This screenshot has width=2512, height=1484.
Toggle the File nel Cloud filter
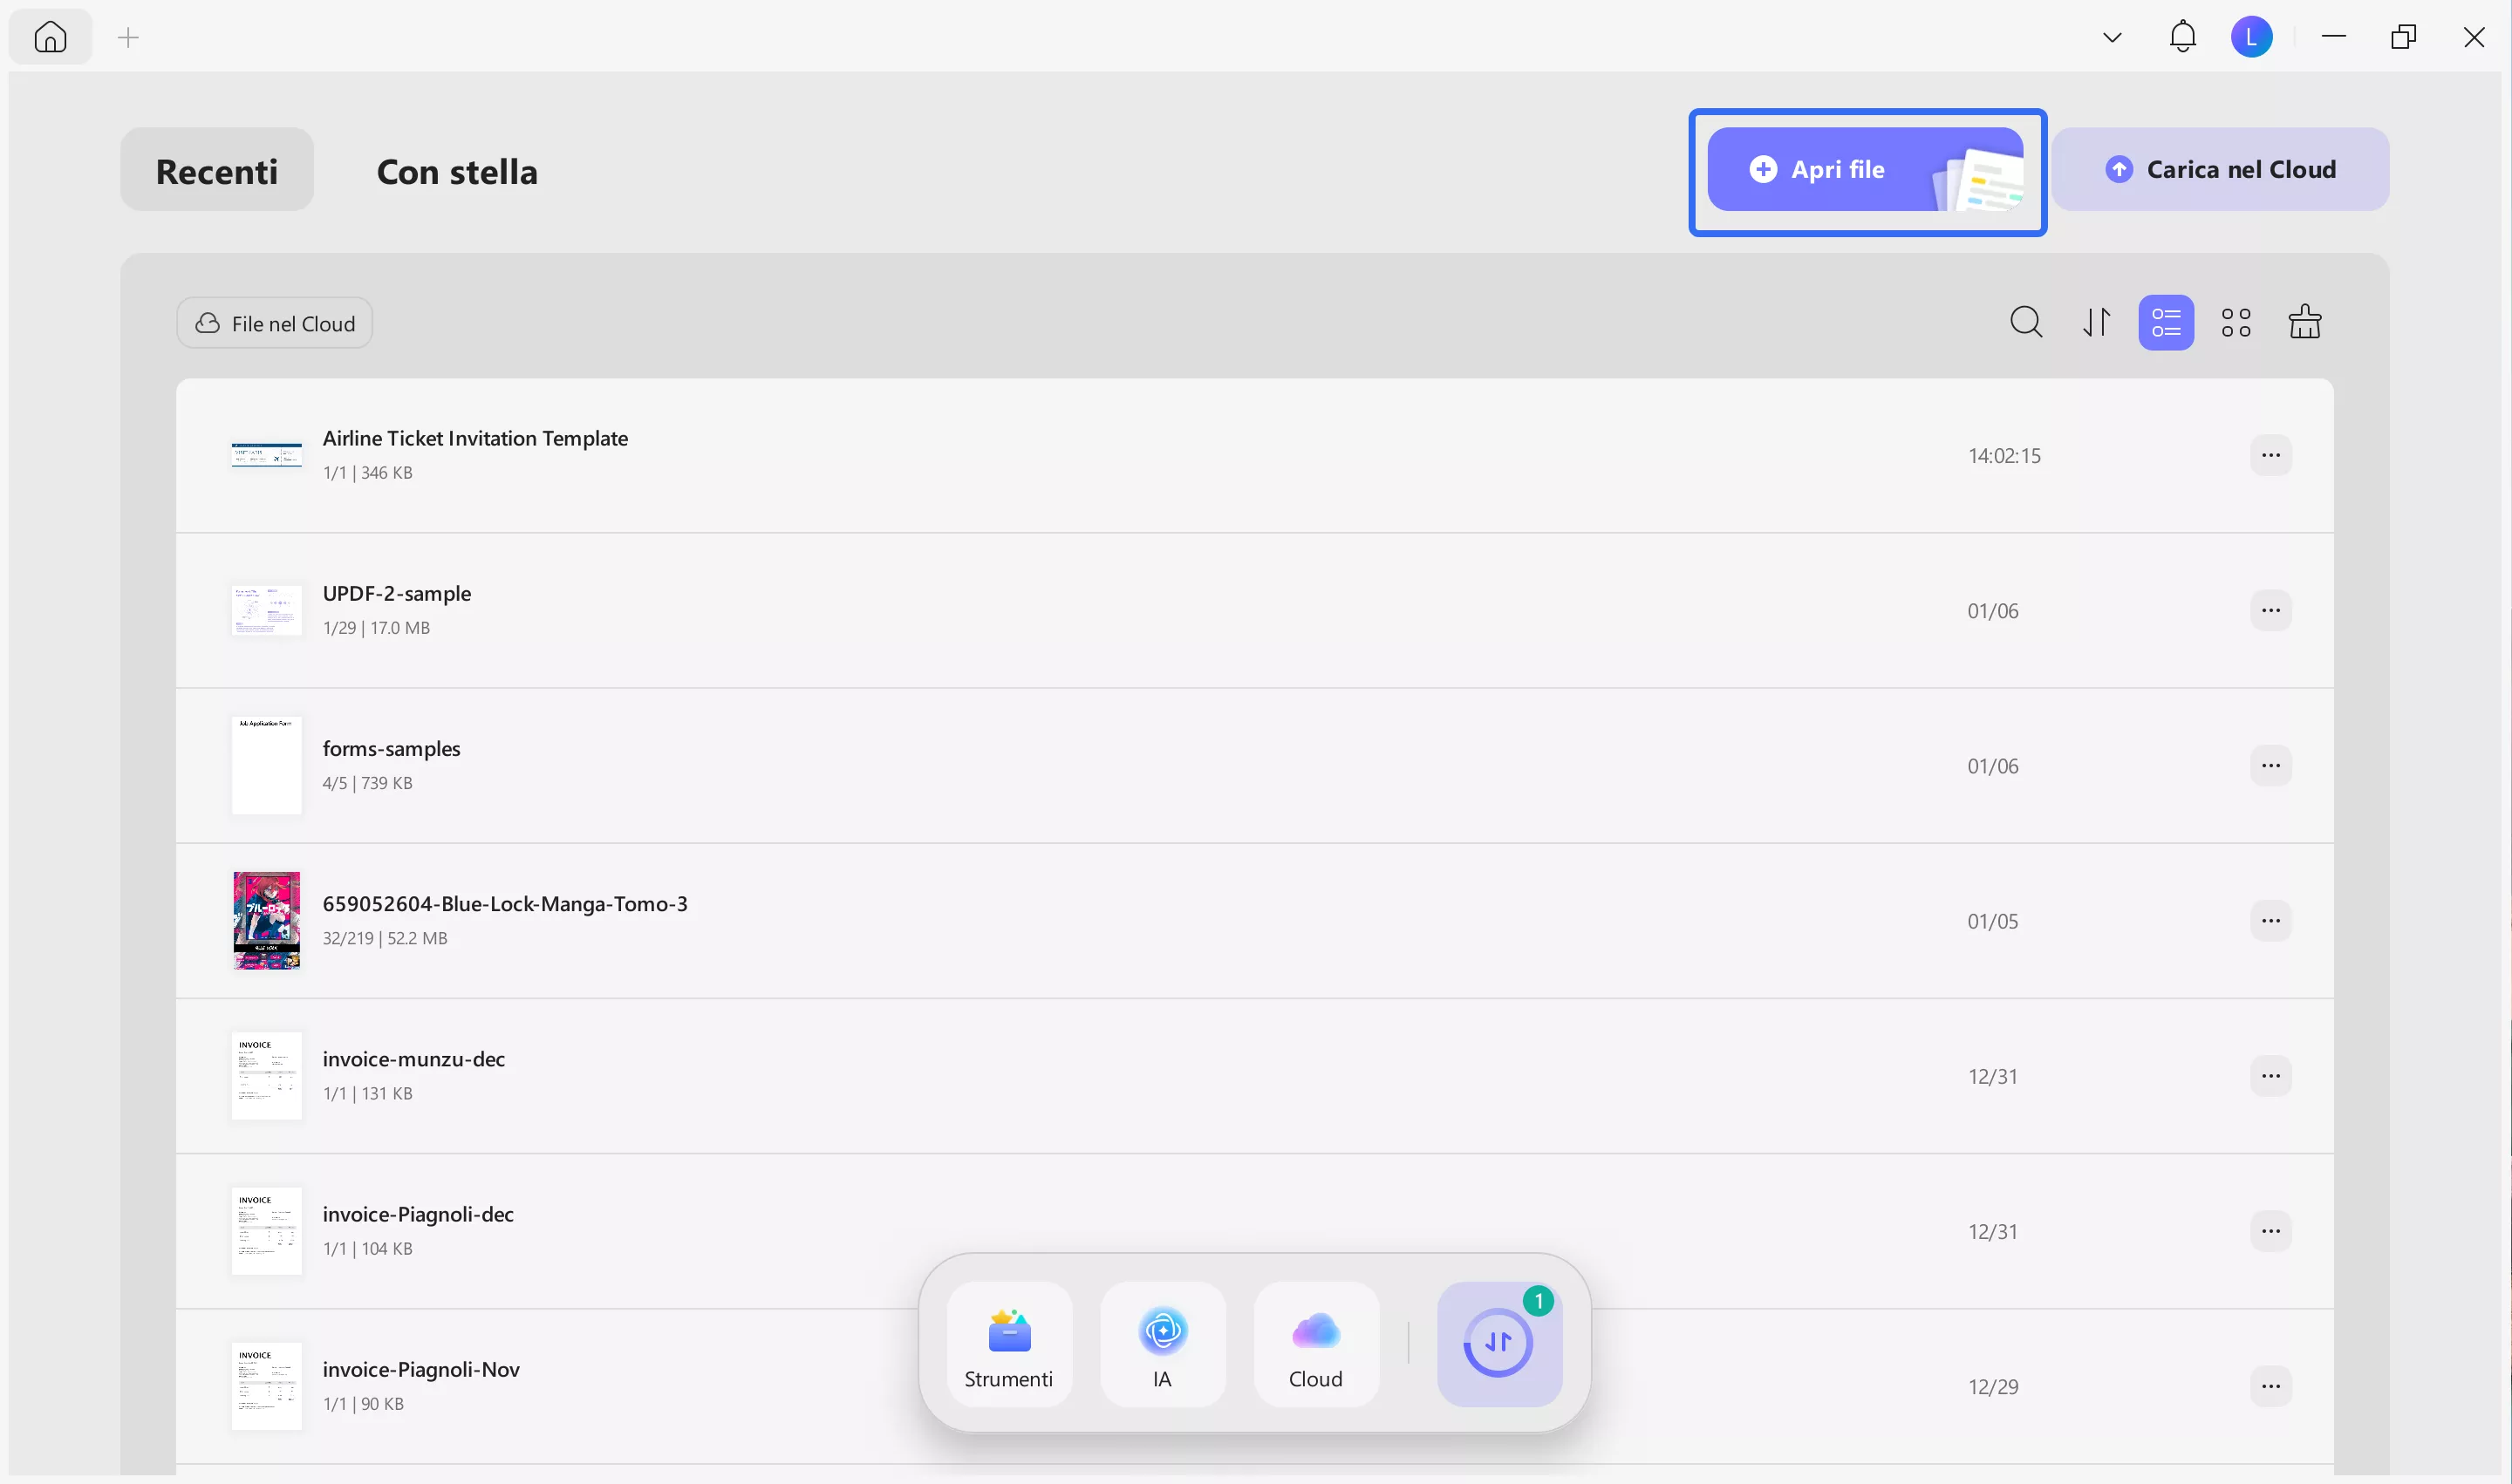click(275, 323)
